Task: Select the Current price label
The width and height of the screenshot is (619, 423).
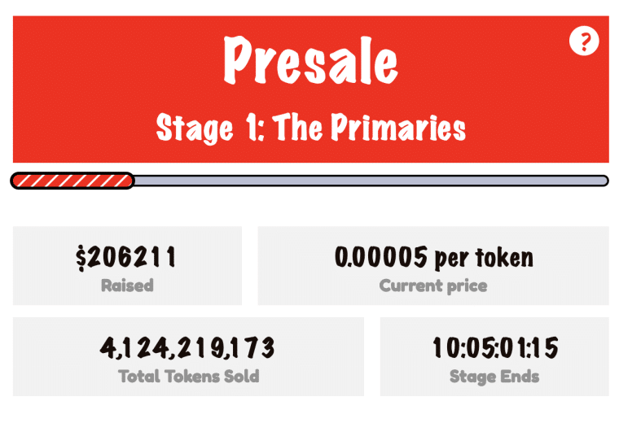Action: [433, 286]
